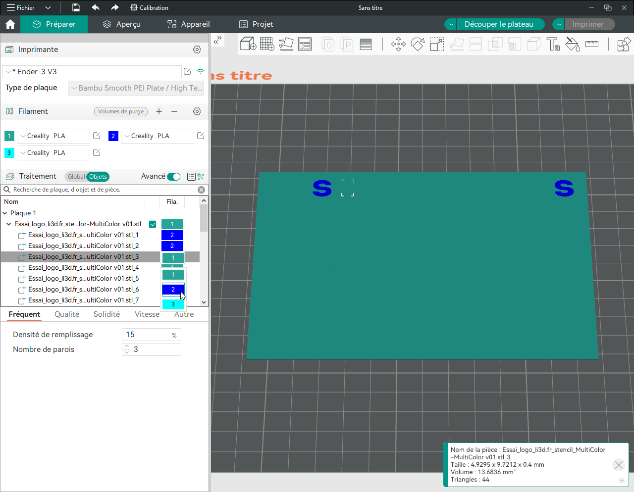Toggle the Avancé switch off
The width and height of the screenshot is (634, 492).
pyautogui.click(x=174, y=177)
